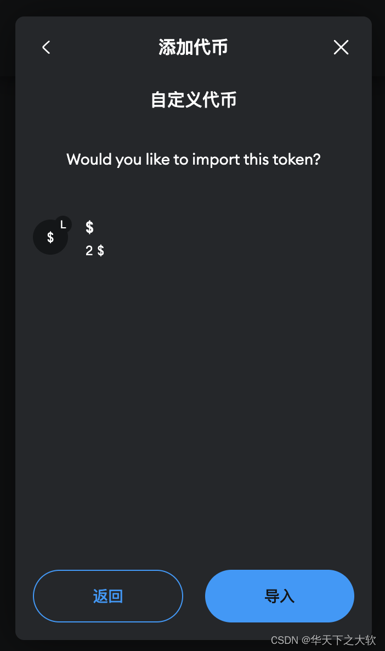Click the 返回 button
The image size is (385, 651).
point(108,596)
